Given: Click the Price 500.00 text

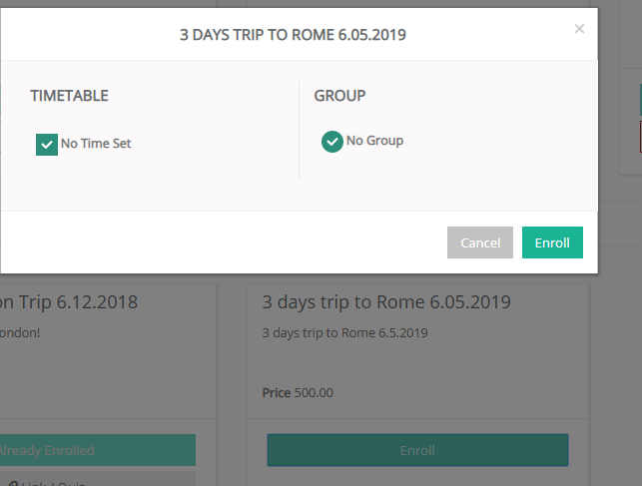Looking at the screenshot, I should [298, 393].
